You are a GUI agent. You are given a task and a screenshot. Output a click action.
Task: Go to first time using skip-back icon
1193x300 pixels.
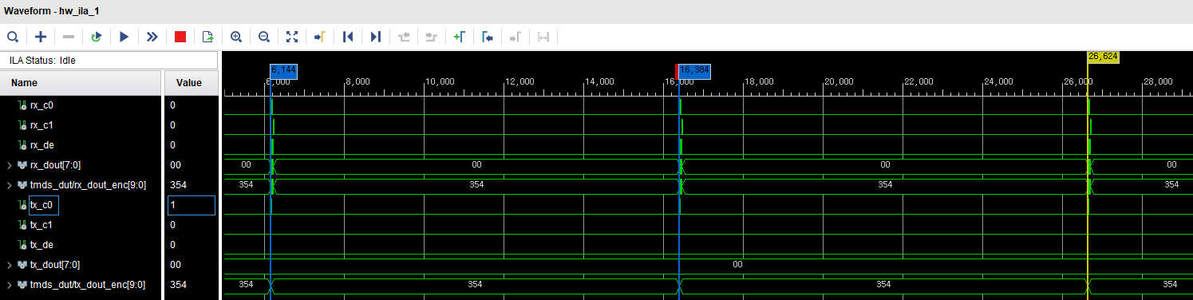[347, 37]
